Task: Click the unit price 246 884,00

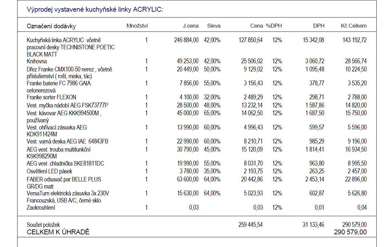Action: pyautogui.click(x=186, y=40)
